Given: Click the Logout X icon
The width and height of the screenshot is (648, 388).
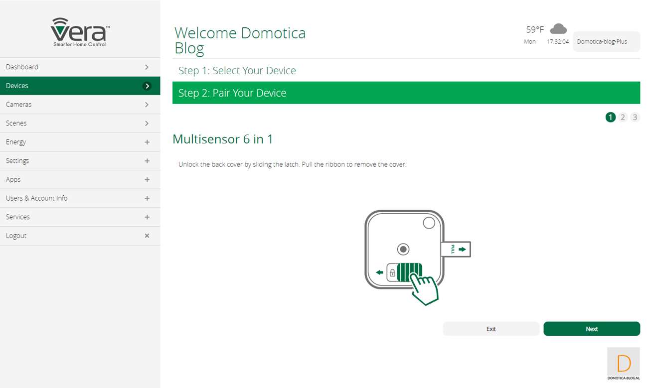Looking at the screenshot, I should coord(147,236).
